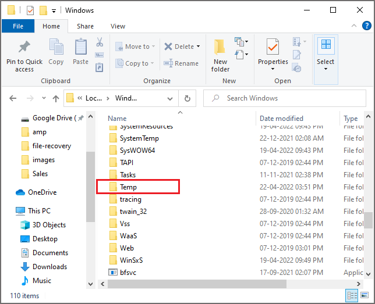375x304 pixels.
Task: Click the Select ribbon icon
Action: [326, 45]
